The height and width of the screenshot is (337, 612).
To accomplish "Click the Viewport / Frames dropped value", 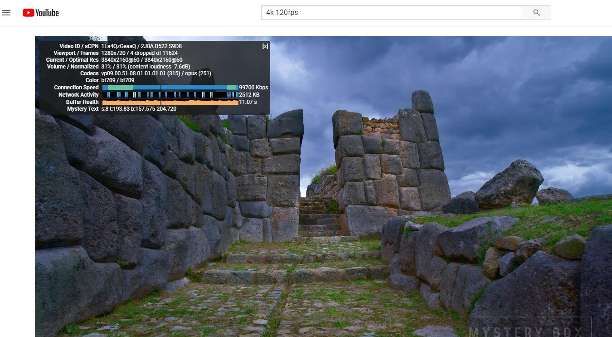I will tap(139, 53).
